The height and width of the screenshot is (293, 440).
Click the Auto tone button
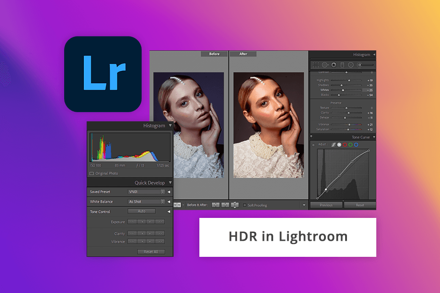[142, 211]
